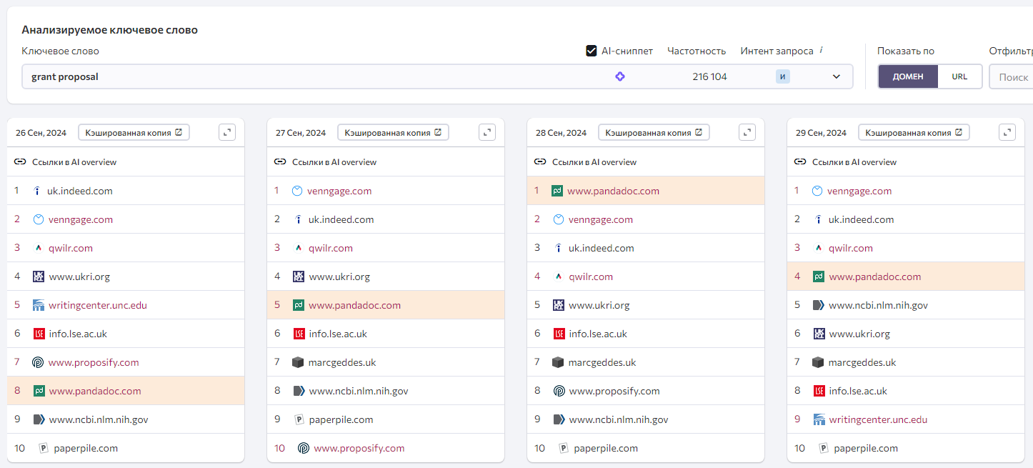1033x468 pixels.
Task: Click info.lse.ac.uk LSE favicon in 26 Сен column
Action: pyautogui.click(x=39, y=334)
